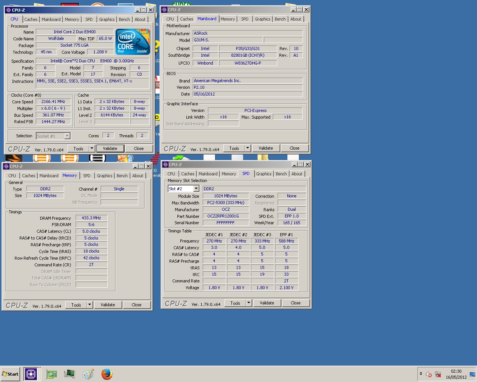Click the W83627DHG-P LPCIO field
Screen dimensions: 477x382
248,63
